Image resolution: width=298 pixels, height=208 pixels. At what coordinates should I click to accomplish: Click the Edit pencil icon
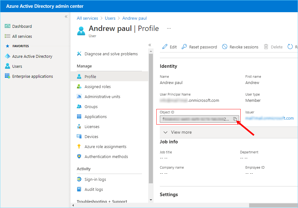[165, 47]
